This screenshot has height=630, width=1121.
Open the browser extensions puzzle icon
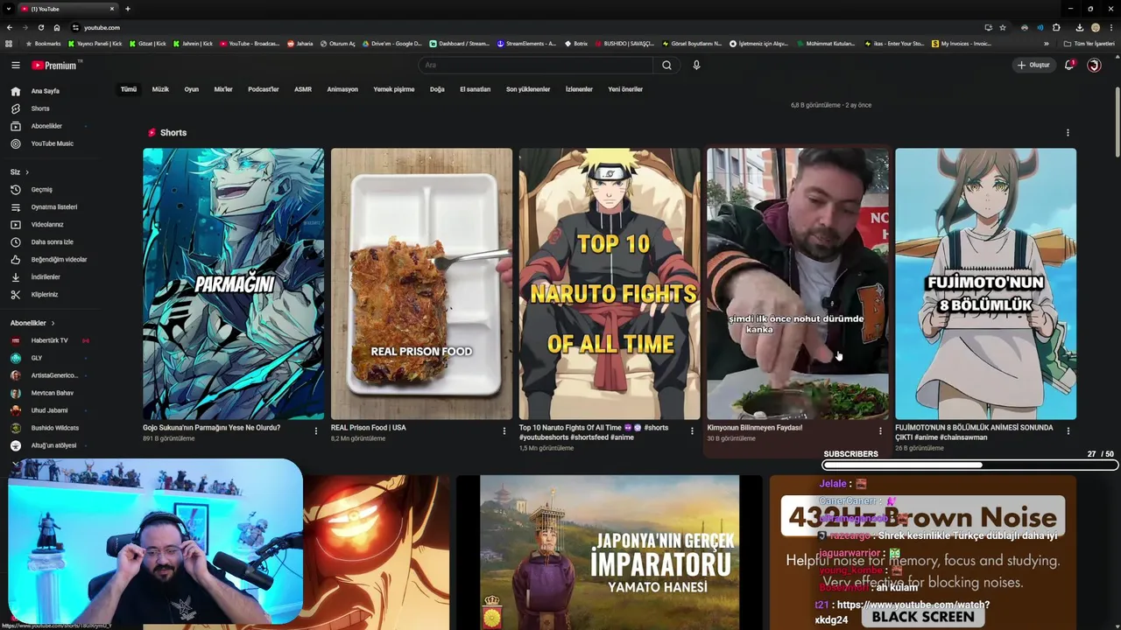click(1056, 27)
